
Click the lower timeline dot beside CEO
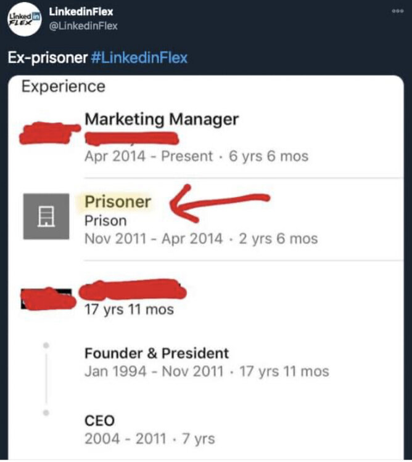click(46, 411)
